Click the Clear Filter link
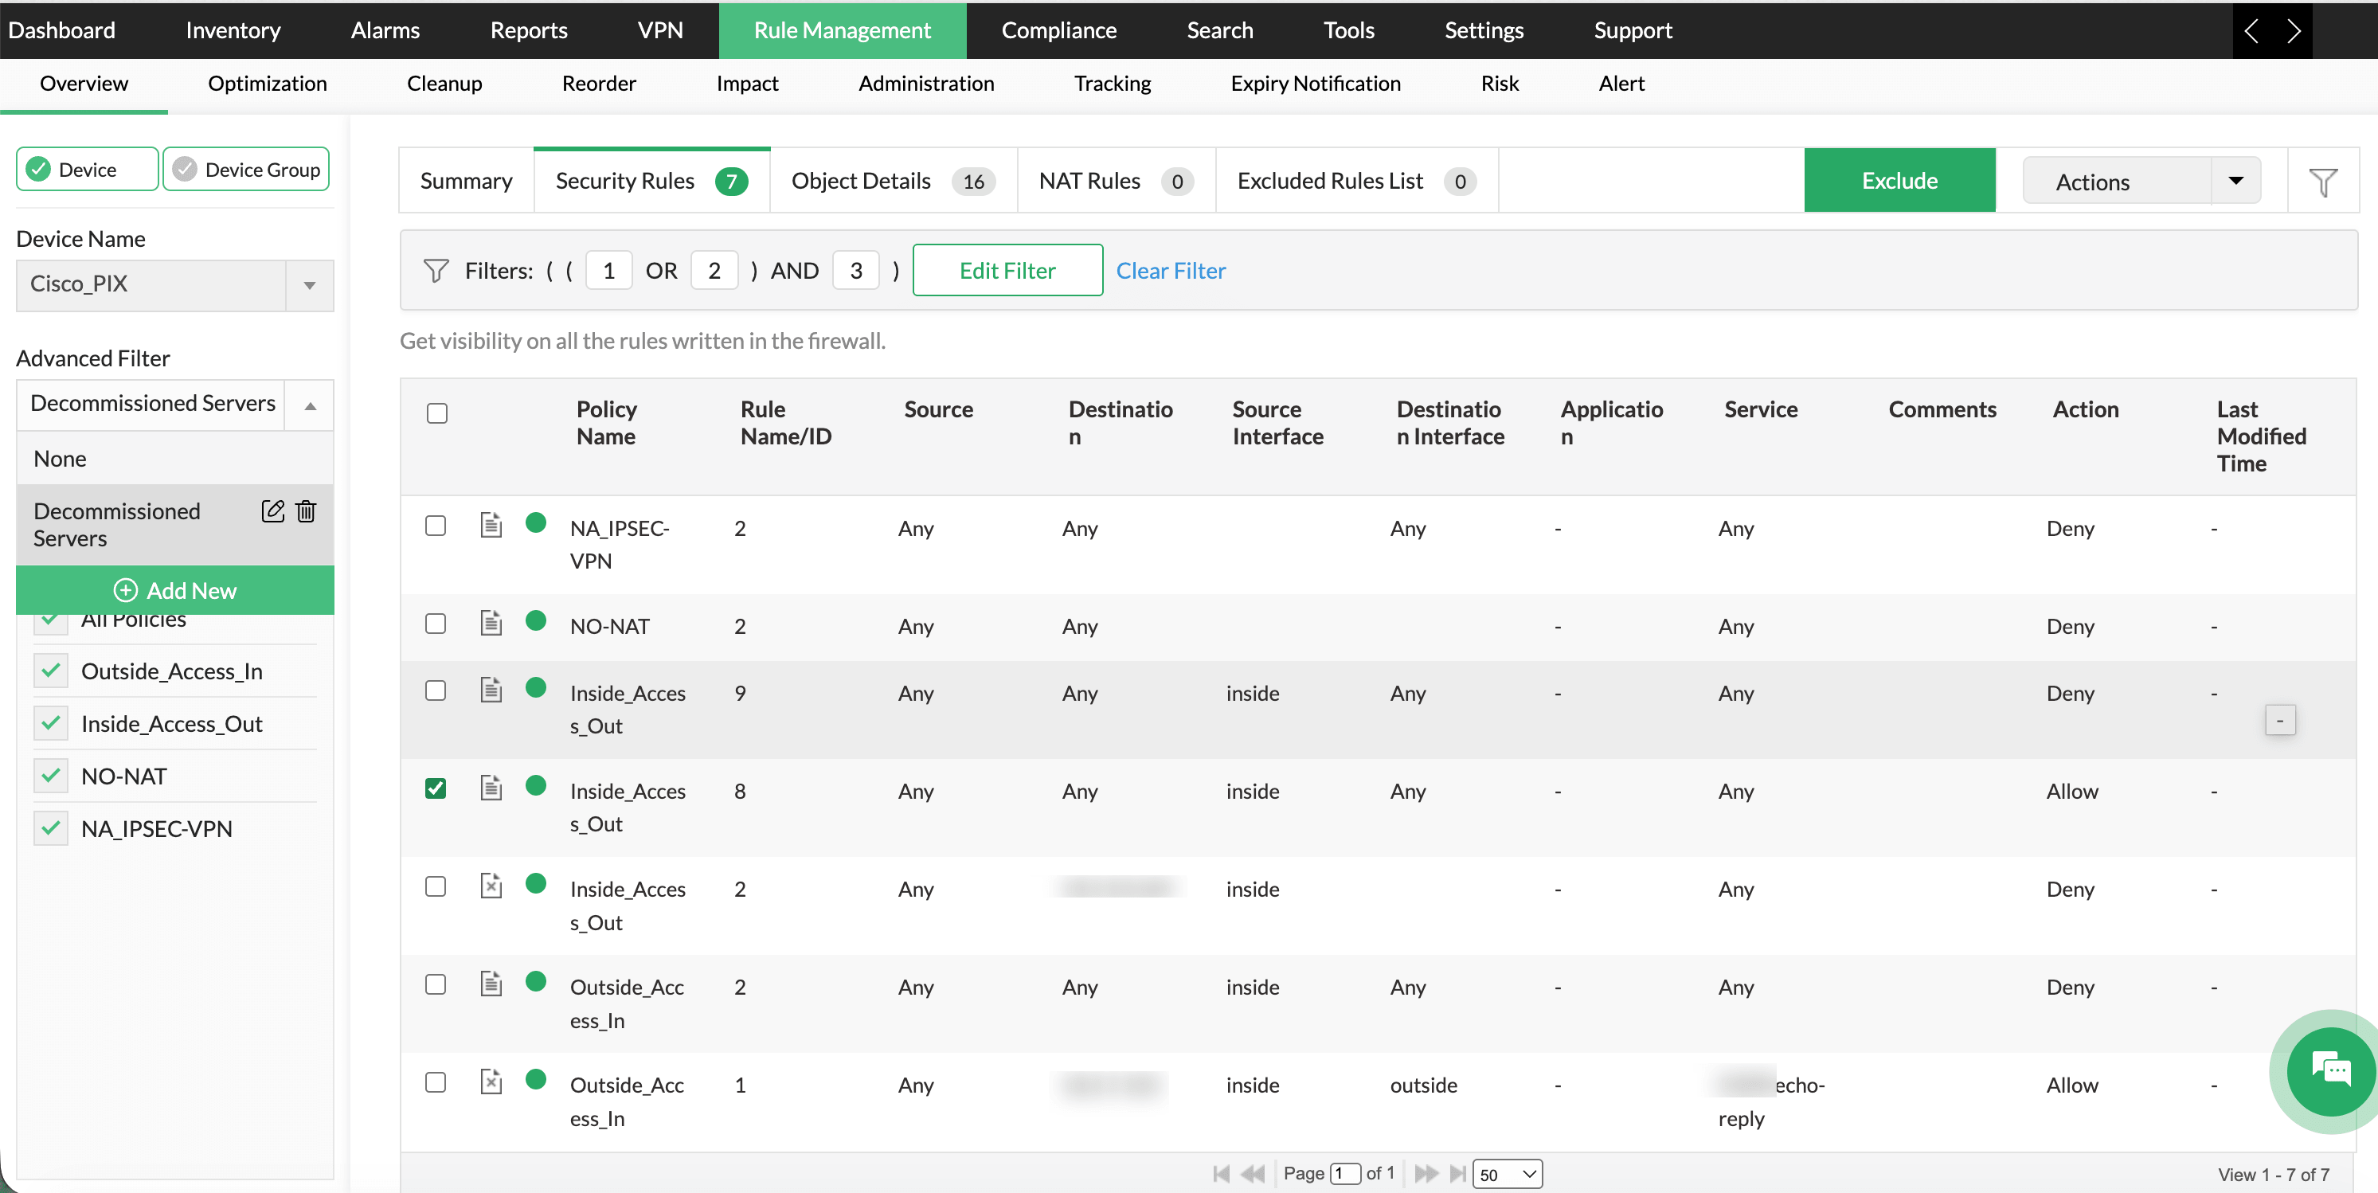2378x1193 pixels. 1171,271
